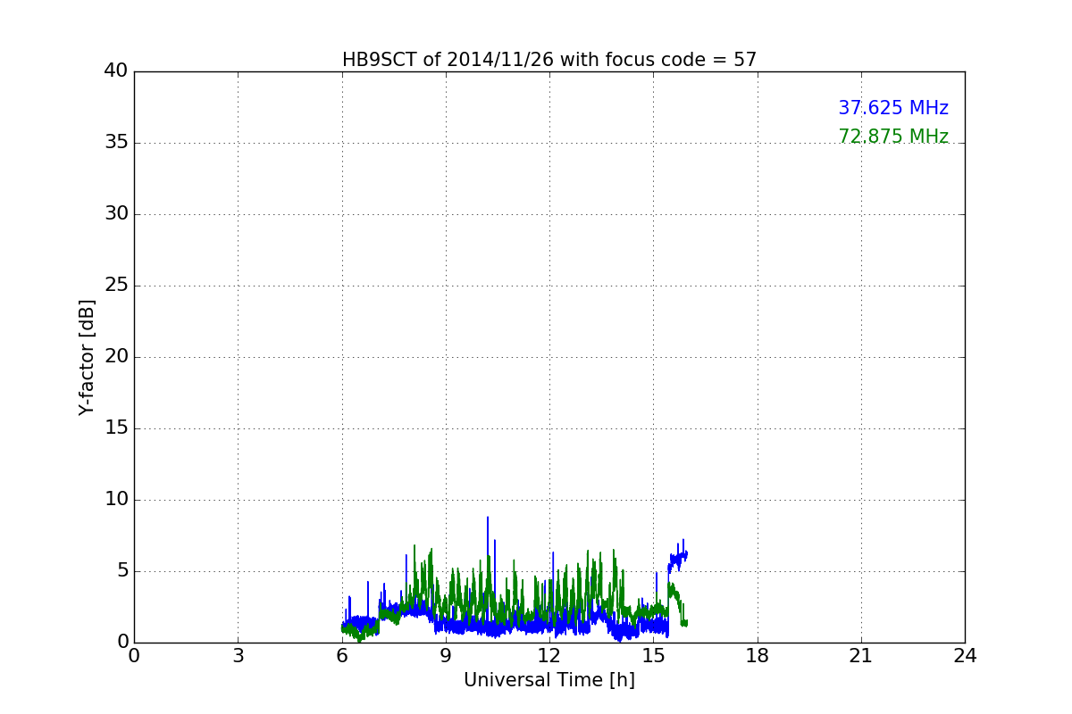Select the green 72.875 MHz legend label

click(x=893, y=137)
